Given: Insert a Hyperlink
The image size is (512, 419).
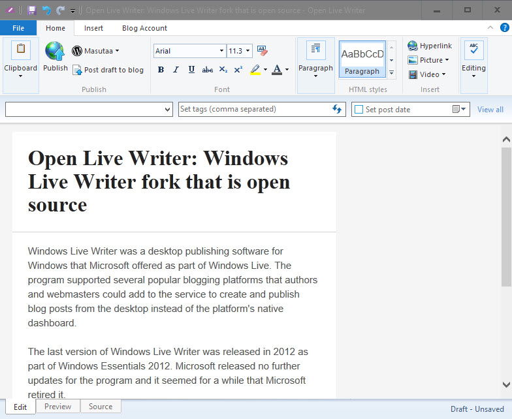Looking at the screenshot, I should coord(430,46).
